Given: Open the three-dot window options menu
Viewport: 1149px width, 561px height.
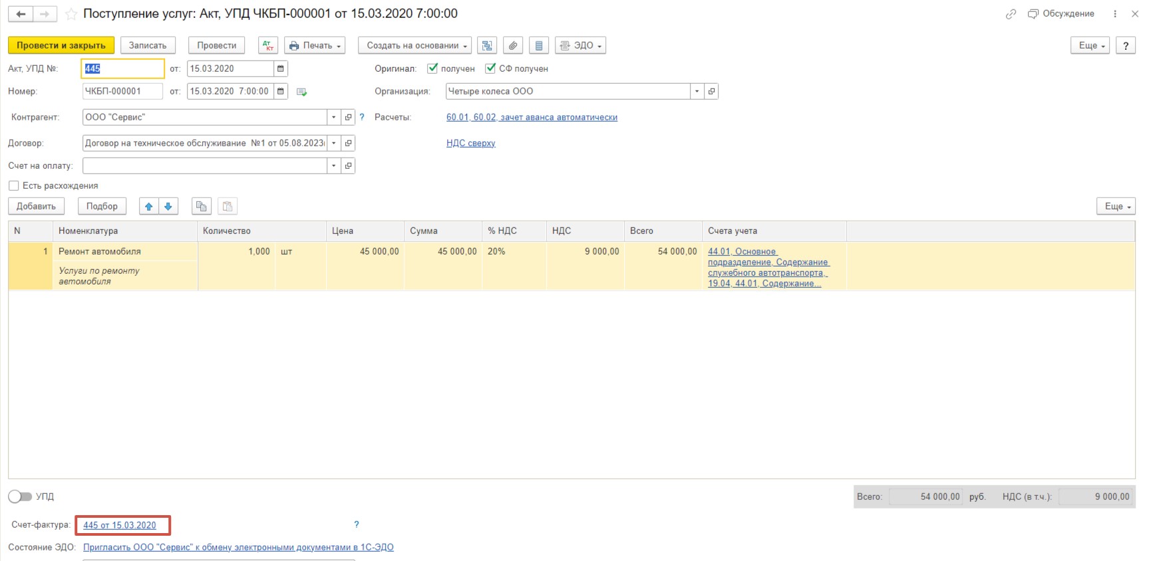Looking at the screenshot, I should [1115, 14].
